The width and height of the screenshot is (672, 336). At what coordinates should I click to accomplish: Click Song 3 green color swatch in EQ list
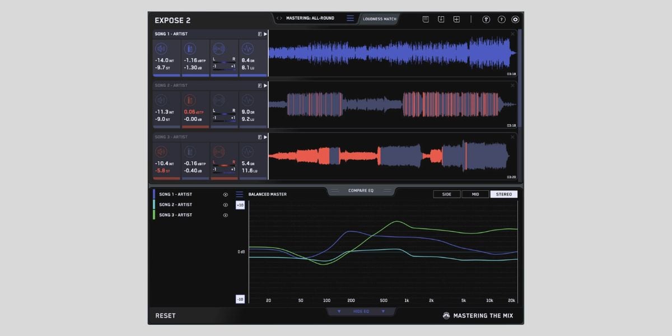point(154,215)
